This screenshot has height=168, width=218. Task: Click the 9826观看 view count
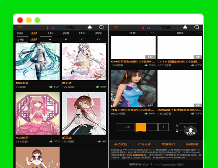click(x=118, y=114)
